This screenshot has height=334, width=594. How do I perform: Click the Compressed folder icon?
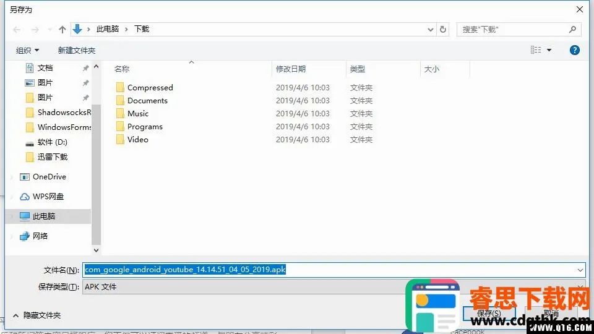point(120,87)
